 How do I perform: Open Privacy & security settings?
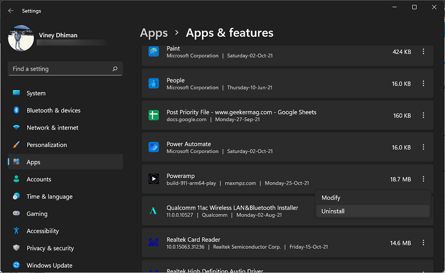pyautogui.click(x=65, y=248)
